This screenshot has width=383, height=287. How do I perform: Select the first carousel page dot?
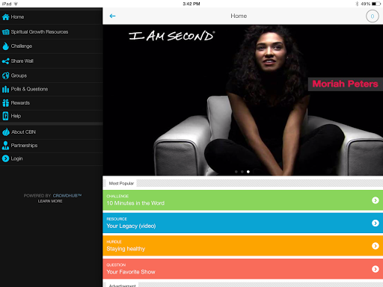point(236,172)
